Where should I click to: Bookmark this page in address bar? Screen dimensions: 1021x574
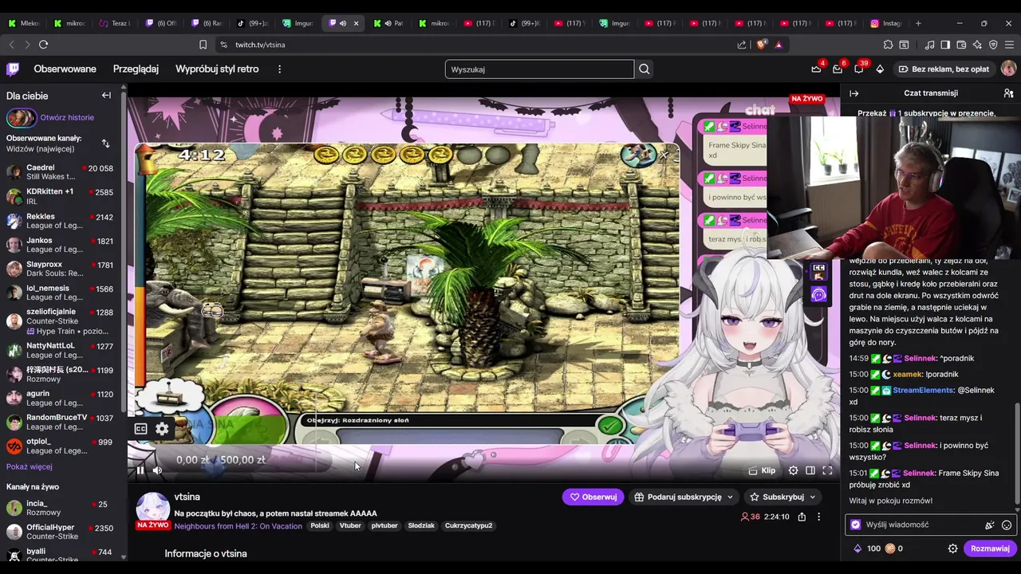coord(203,45)
